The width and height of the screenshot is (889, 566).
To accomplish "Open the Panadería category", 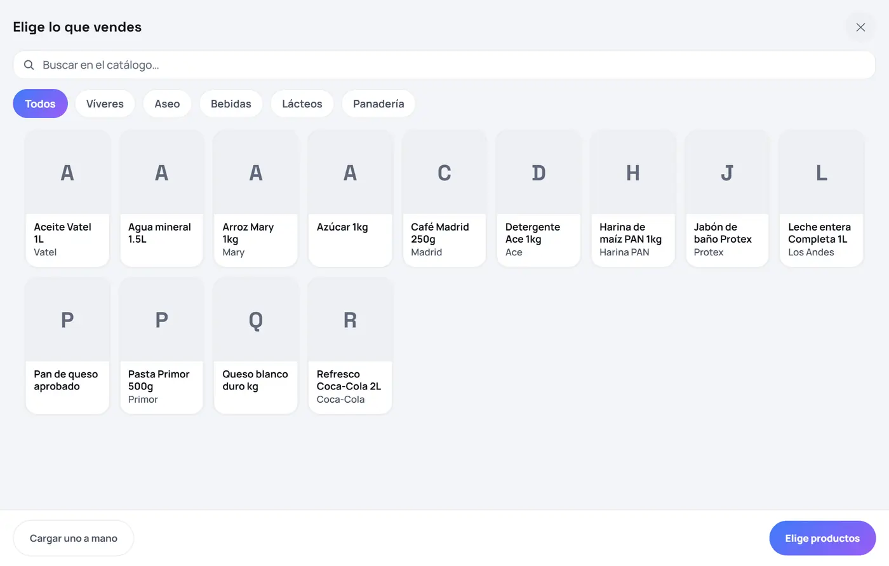I will 378,104.
